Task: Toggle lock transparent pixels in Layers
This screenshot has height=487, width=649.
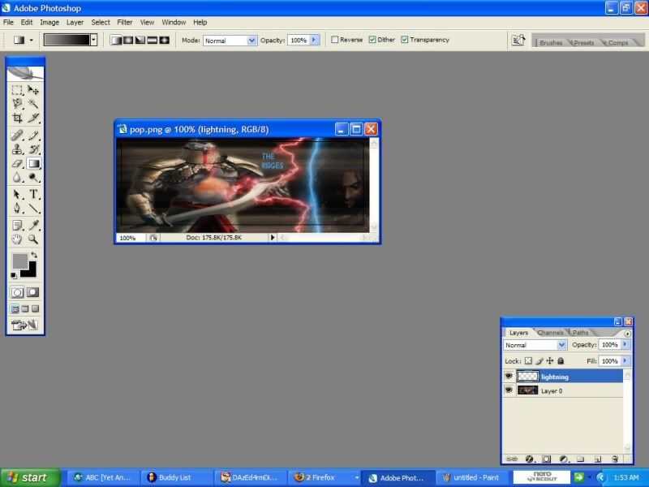Action: 528,361
